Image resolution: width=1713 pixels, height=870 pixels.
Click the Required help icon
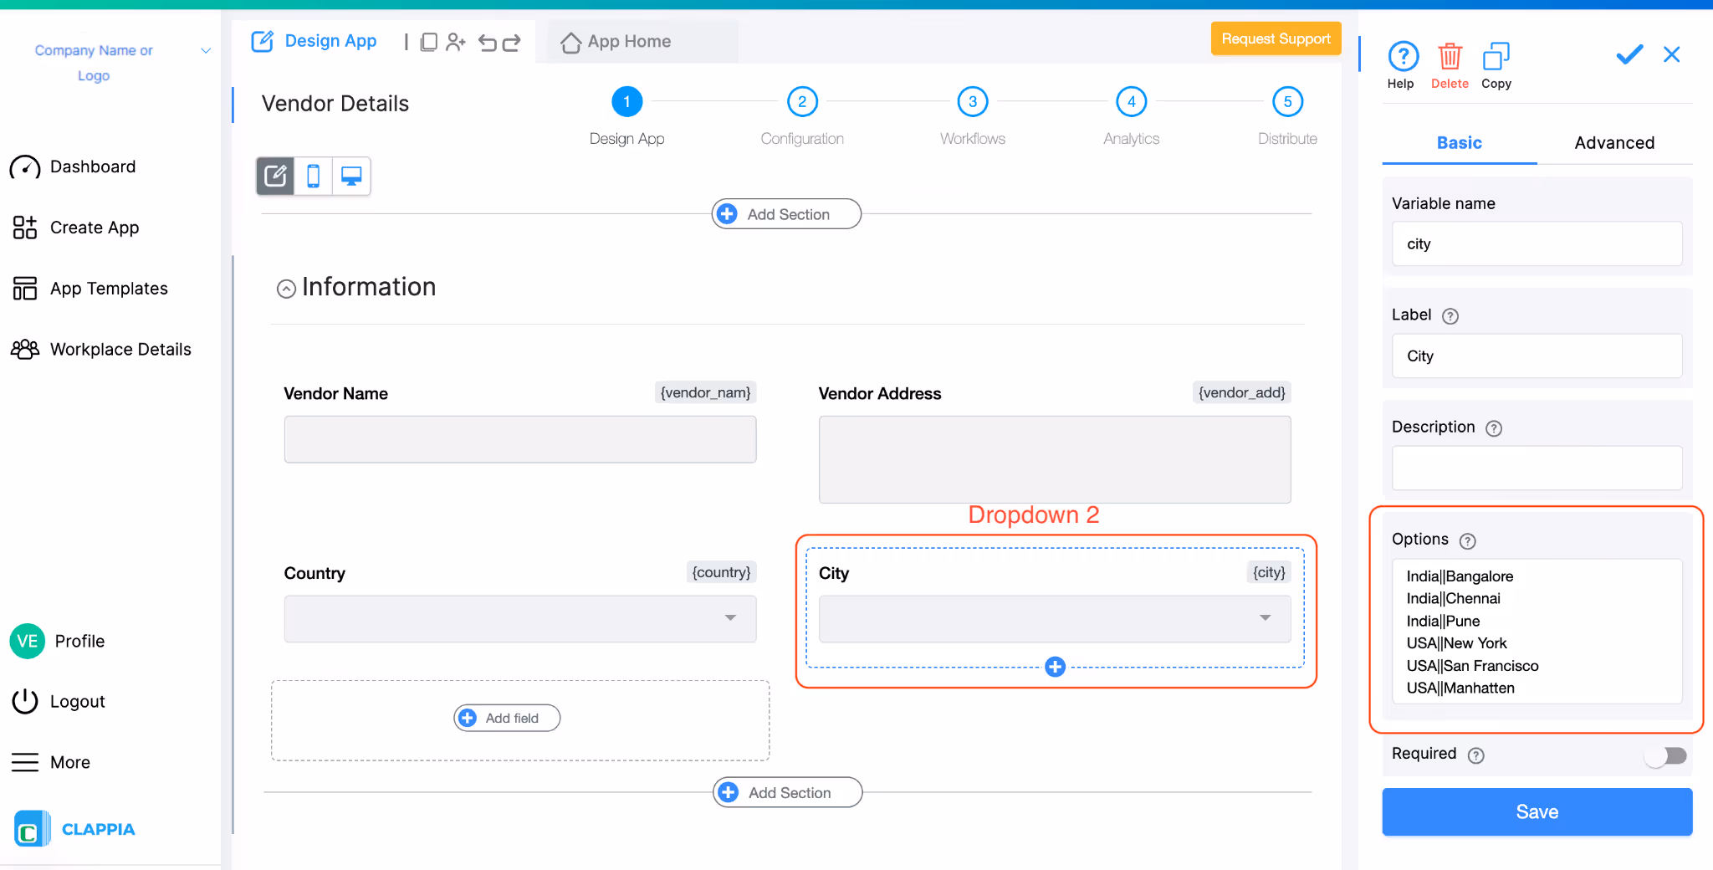[1476, 755]
